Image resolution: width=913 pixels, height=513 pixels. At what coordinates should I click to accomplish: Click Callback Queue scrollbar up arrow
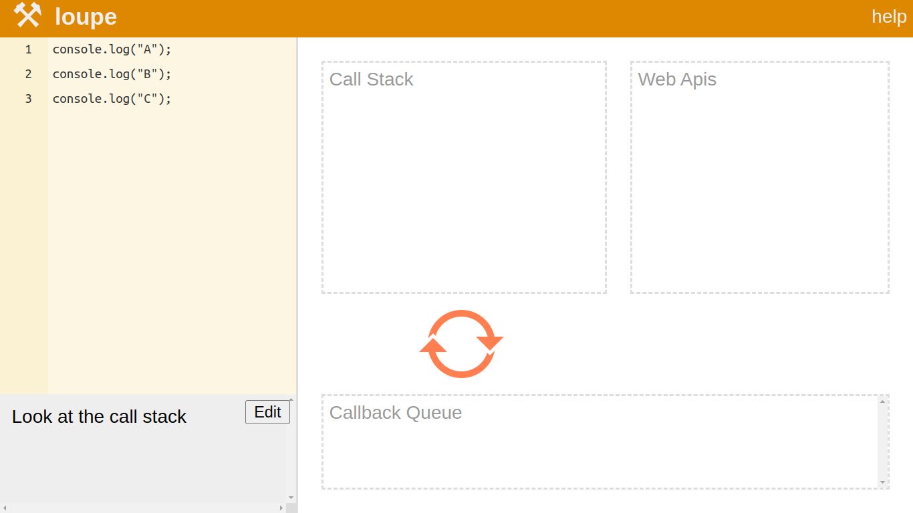[x=882, y=401]
